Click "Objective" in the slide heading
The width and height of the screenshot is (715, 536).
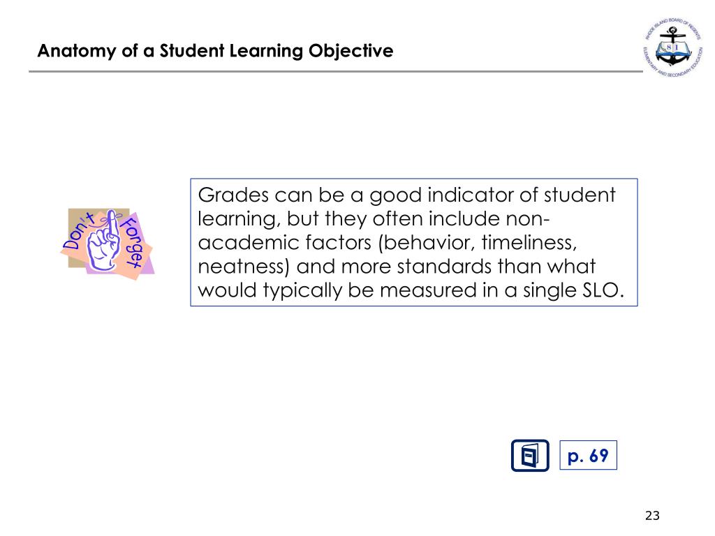[x=351, y=50]
